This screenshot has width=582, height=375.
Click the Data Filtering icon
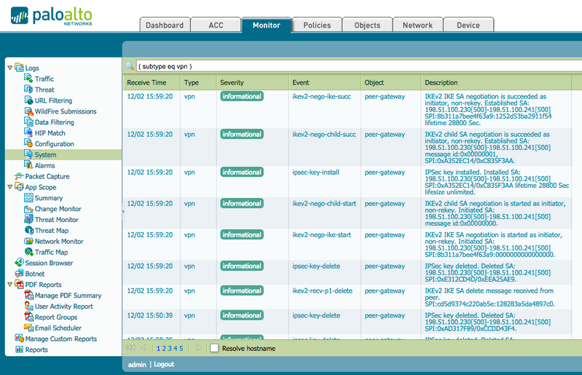28,122
